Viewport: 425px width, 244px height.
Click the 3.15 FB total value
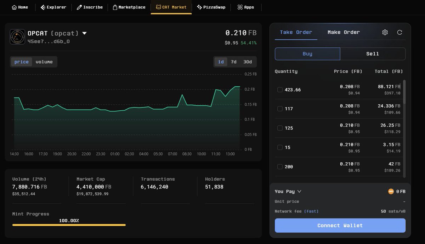(x=392, y=145)
